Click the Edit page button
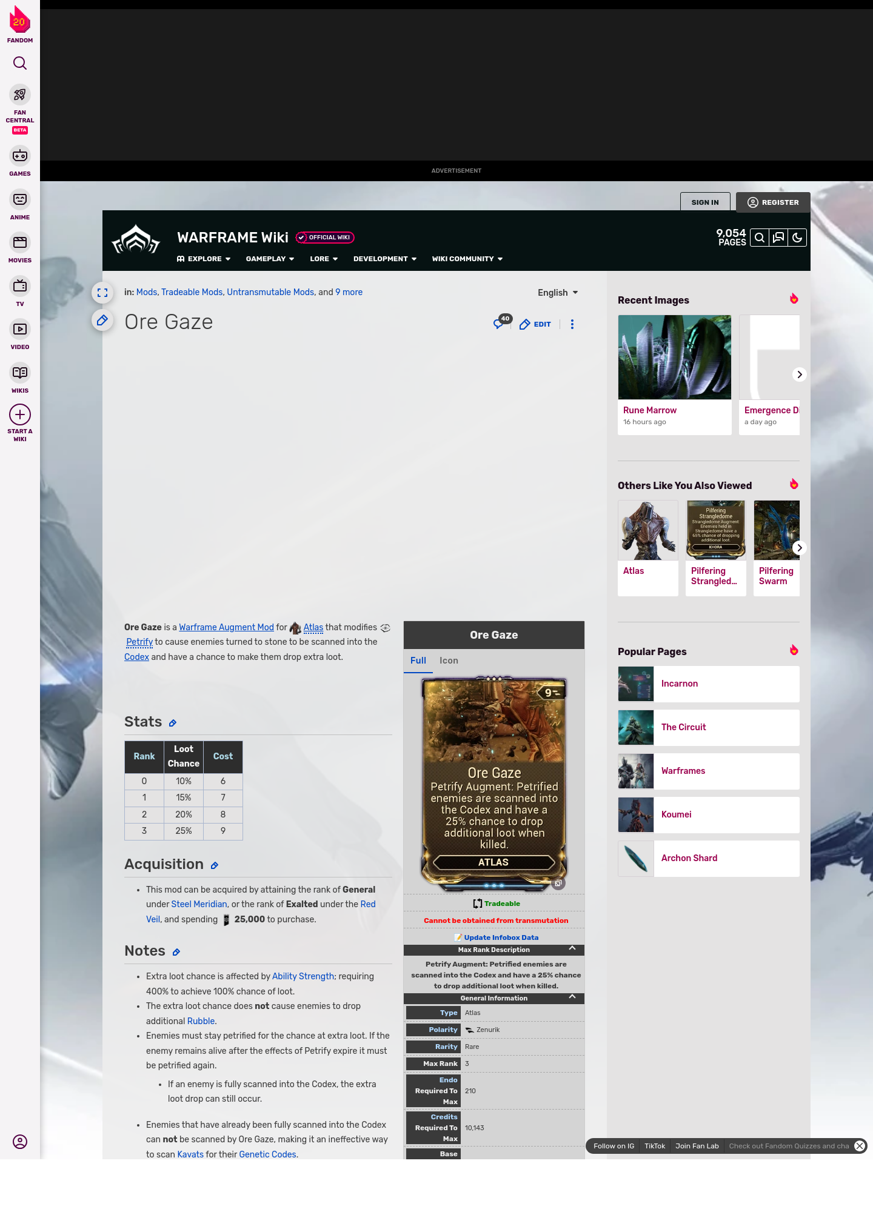873x1212 pixels. pos(535,324)
